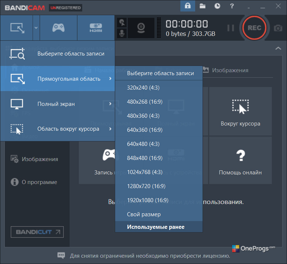Screen dimensions: 287x264
Task: Minimize to tray with small dash button
Action: (248, 8)
